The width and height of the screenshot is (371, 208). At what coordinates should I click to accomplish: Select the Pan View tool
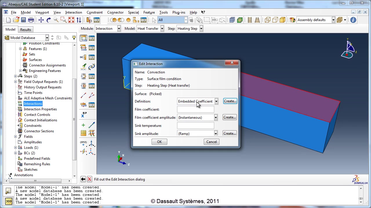click(x=41, y=20)
